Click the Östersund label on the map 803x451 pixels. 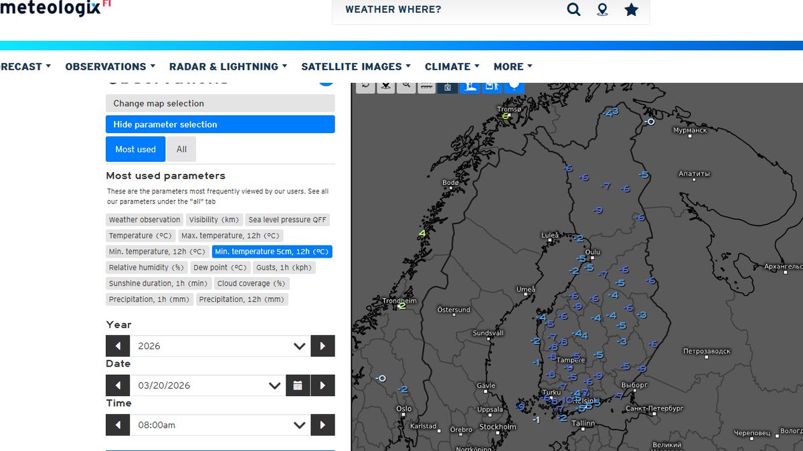click(x=454, y=310)
